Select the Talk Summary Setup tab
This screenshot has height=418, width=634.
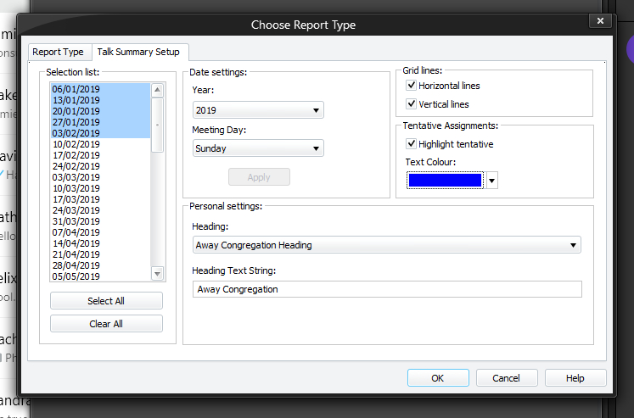coord(137,52)
